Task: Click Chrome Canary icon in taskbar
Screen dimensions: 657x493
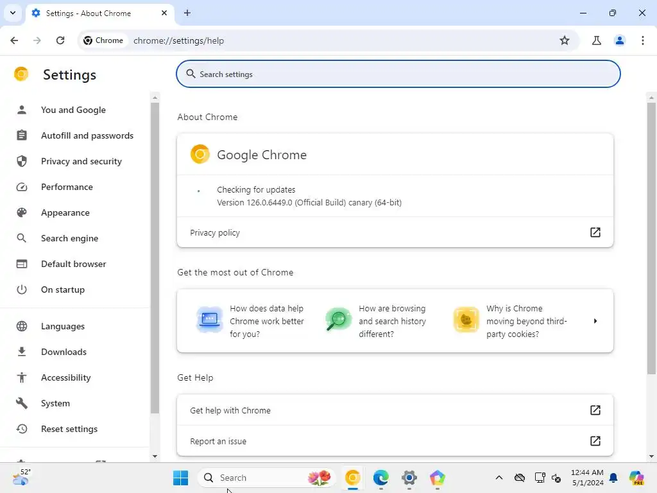Action: pyautogui.click(x=353, y=478)
